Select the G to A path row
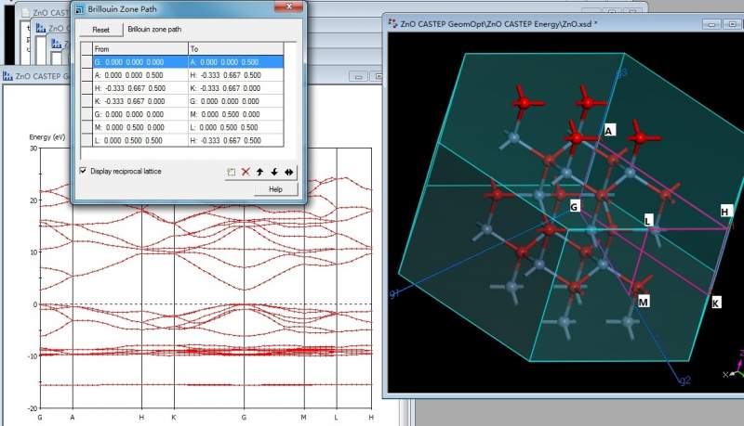Viewport: 744px width, 426px height. [186, 61]
